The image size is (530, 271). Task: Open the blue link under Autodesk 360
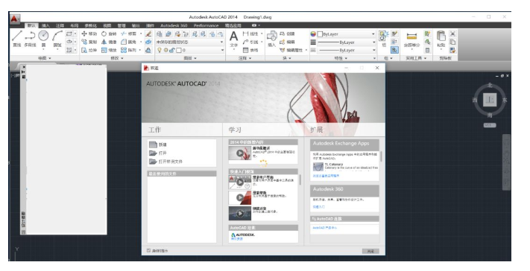point(319,207)
